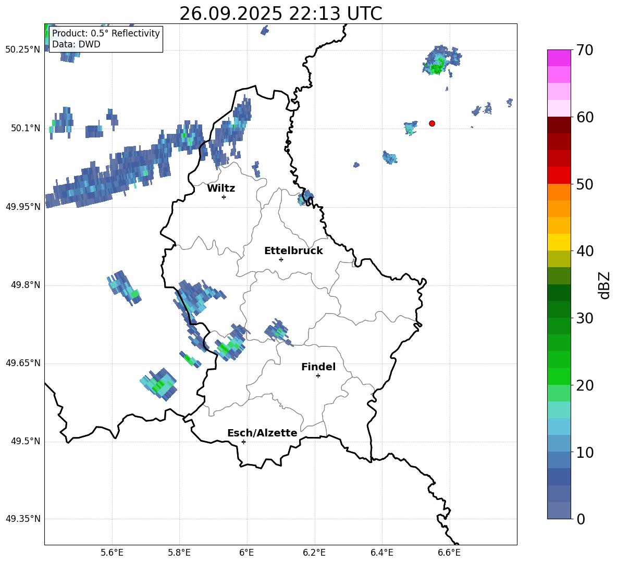Click the Ettelbruck station cross marker
Image resolution: width=617 pixels, height=563 pixels.
pos(281,259)
